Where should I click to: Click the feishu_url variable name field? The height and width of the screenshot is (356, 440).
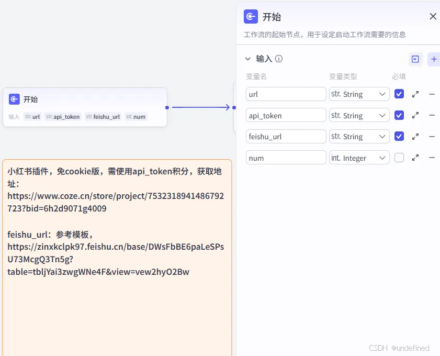point(286,137)
